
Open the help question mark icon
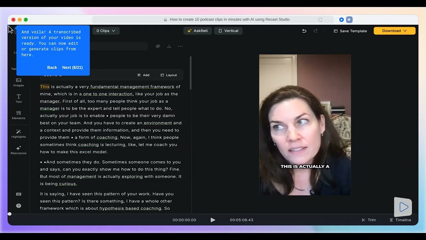pos(19,206)
